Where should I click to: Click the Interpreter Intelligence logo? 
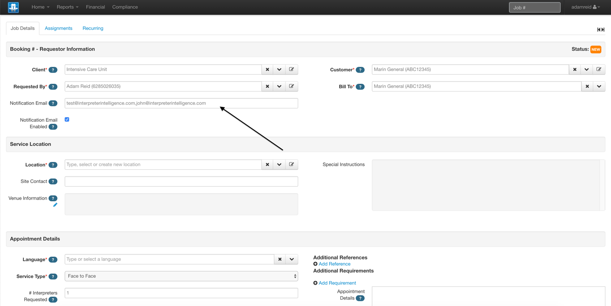(13, 7)
